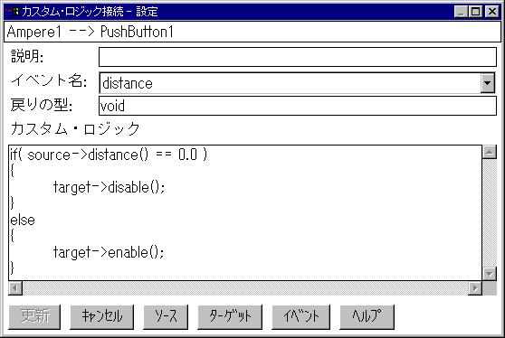Click the "Ampere1 --> PushButton1" connection text

coord(91,32)
